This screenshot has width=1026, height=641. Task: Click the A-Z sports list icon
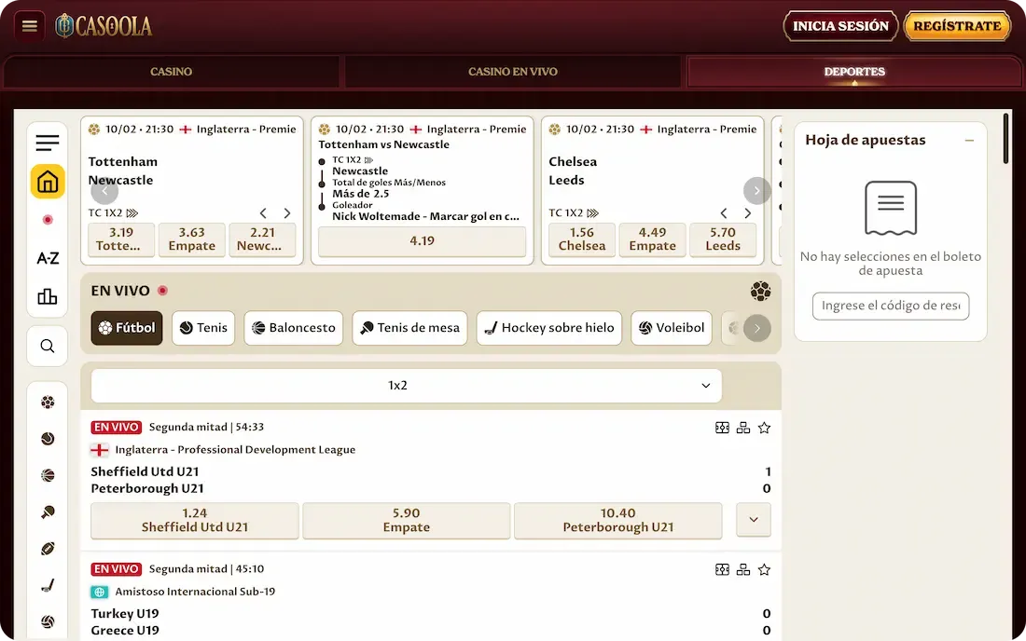(x=48, y=258)
